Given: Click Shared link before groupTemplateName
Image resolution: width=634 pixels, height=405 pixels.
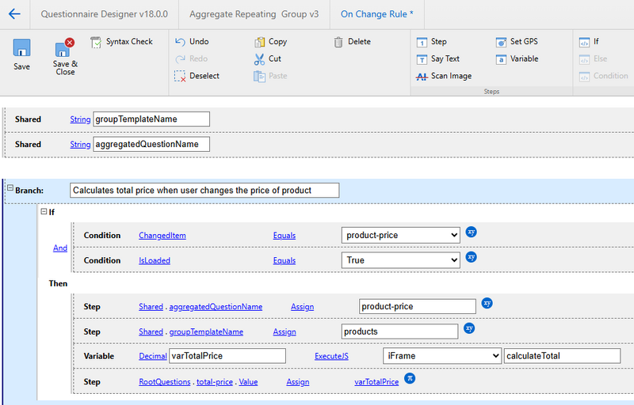Looking at the screenshot, I should [x=151, y=332].
